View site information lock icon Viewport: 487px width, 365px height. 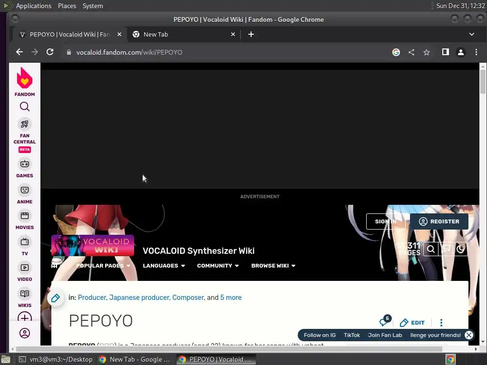69,52
